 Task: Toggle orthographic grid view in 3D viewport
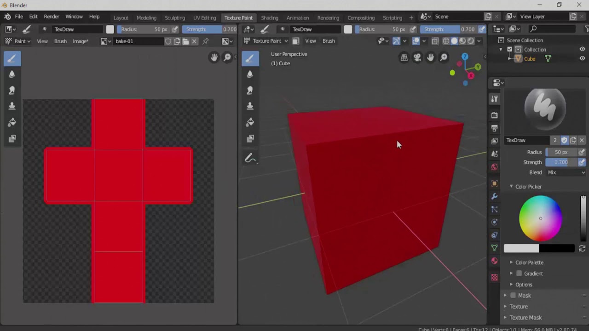(x=404, y=57)
